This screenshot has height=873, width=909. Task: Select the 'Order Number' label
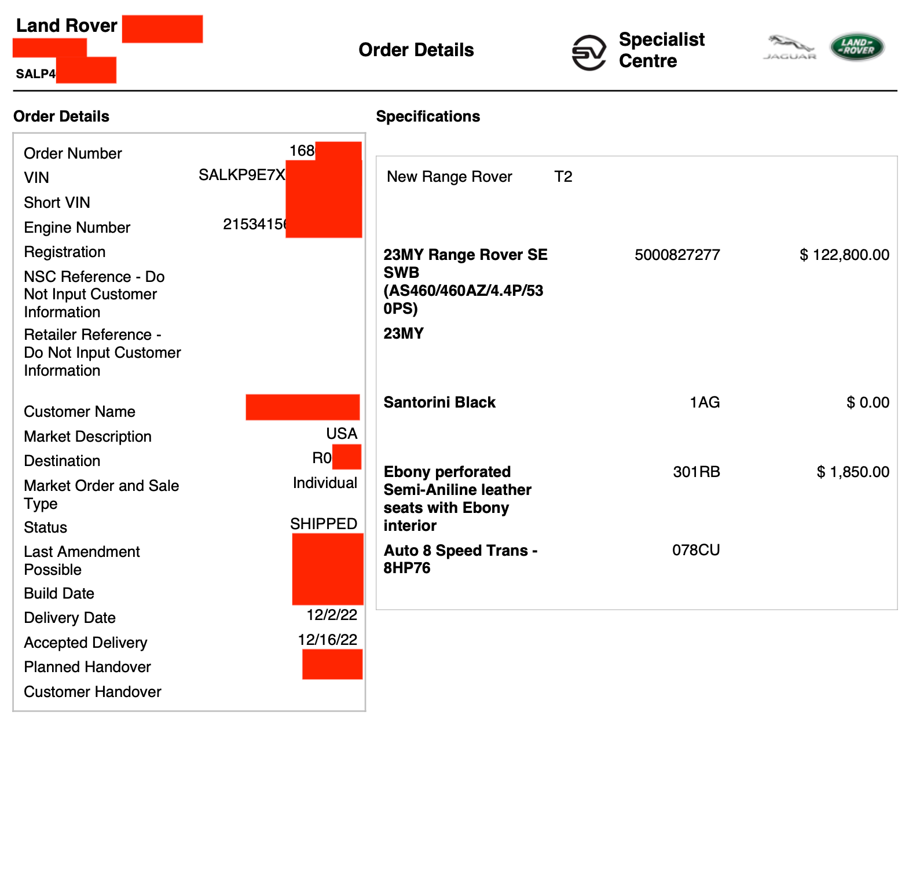click(x=73, y=153)
